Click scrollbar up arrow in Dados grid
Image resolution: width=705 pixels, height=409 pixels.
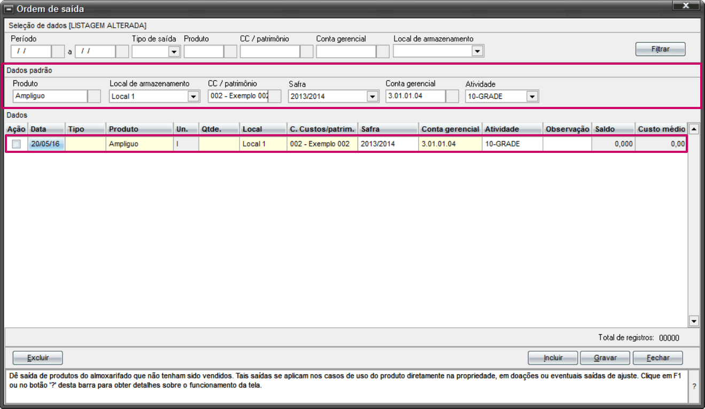coord(694,129)
